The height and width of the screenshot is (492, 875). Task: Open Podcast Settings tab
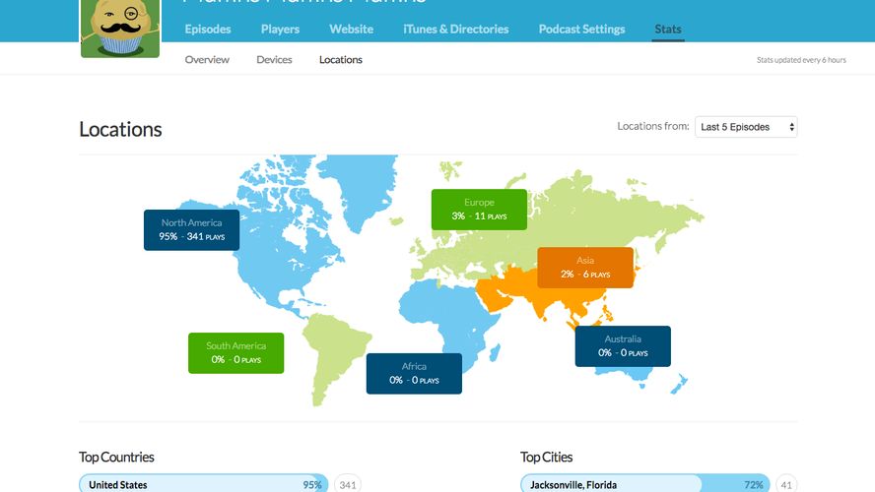(581, 29)
